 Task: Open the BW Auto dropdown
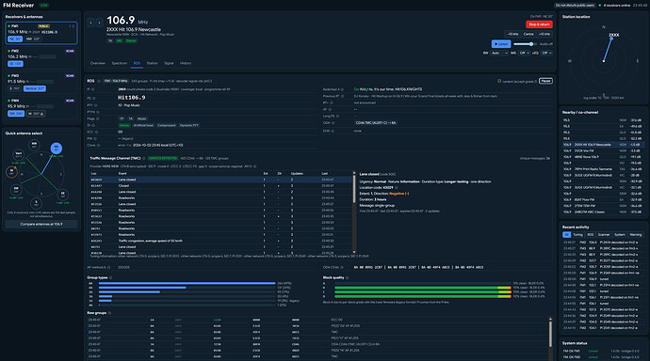(499, 53)
